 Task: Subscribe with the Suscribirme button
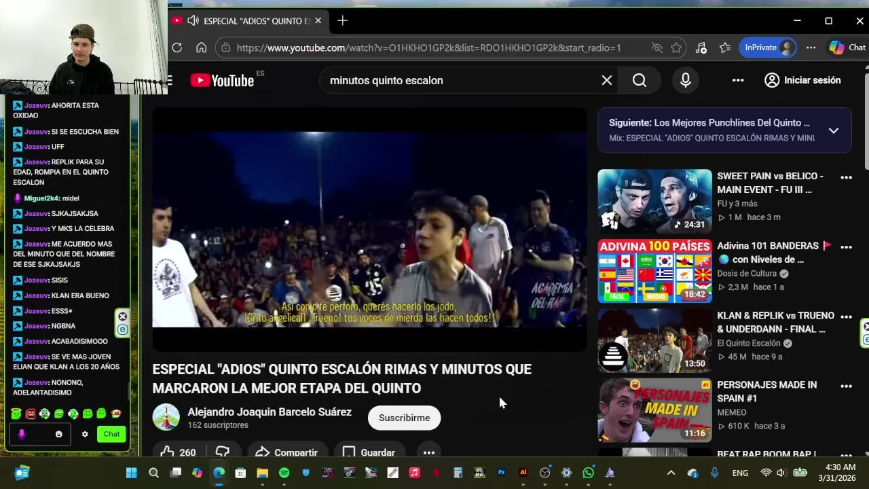click(404, 418)
